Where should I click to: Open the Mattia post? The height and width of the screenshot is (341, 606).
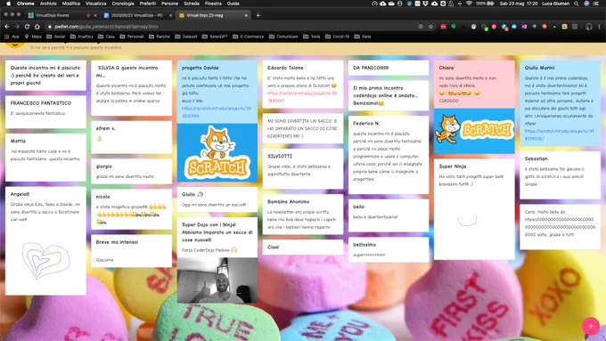pyautogui.click(x=45, y=158)
